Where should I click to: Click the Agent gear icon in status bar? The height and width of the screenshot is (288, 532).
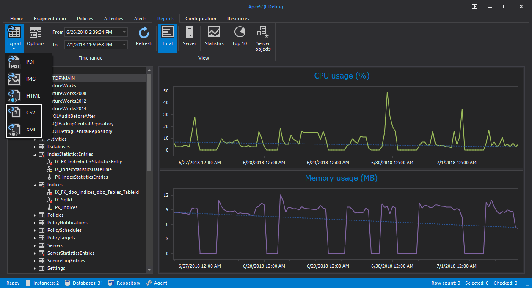(149, 283)
